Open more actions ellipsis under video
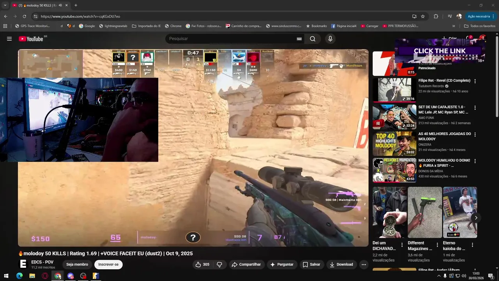This screenshot has width=499, height=281. pos(364,264)
